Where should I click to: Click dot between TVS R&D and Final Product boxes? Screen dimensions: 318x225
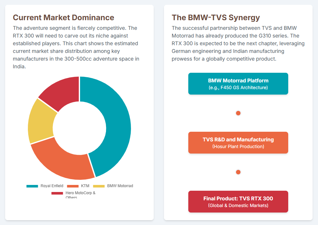tap(238, 172)
